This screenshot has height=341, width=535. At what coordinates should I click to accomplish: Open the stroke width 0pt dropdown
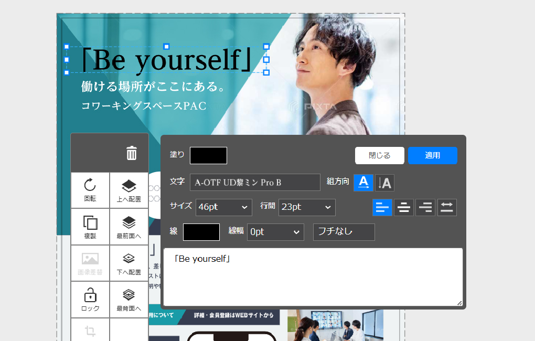coord(275,232)
